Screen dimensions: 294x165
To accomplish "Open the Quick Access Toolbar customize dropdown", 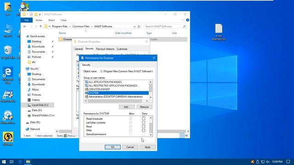I will [40, 14].
